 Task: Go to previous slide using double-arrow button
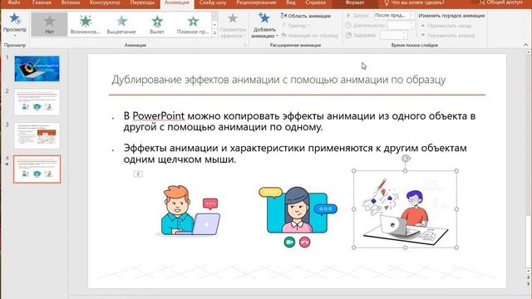[529, 277]
